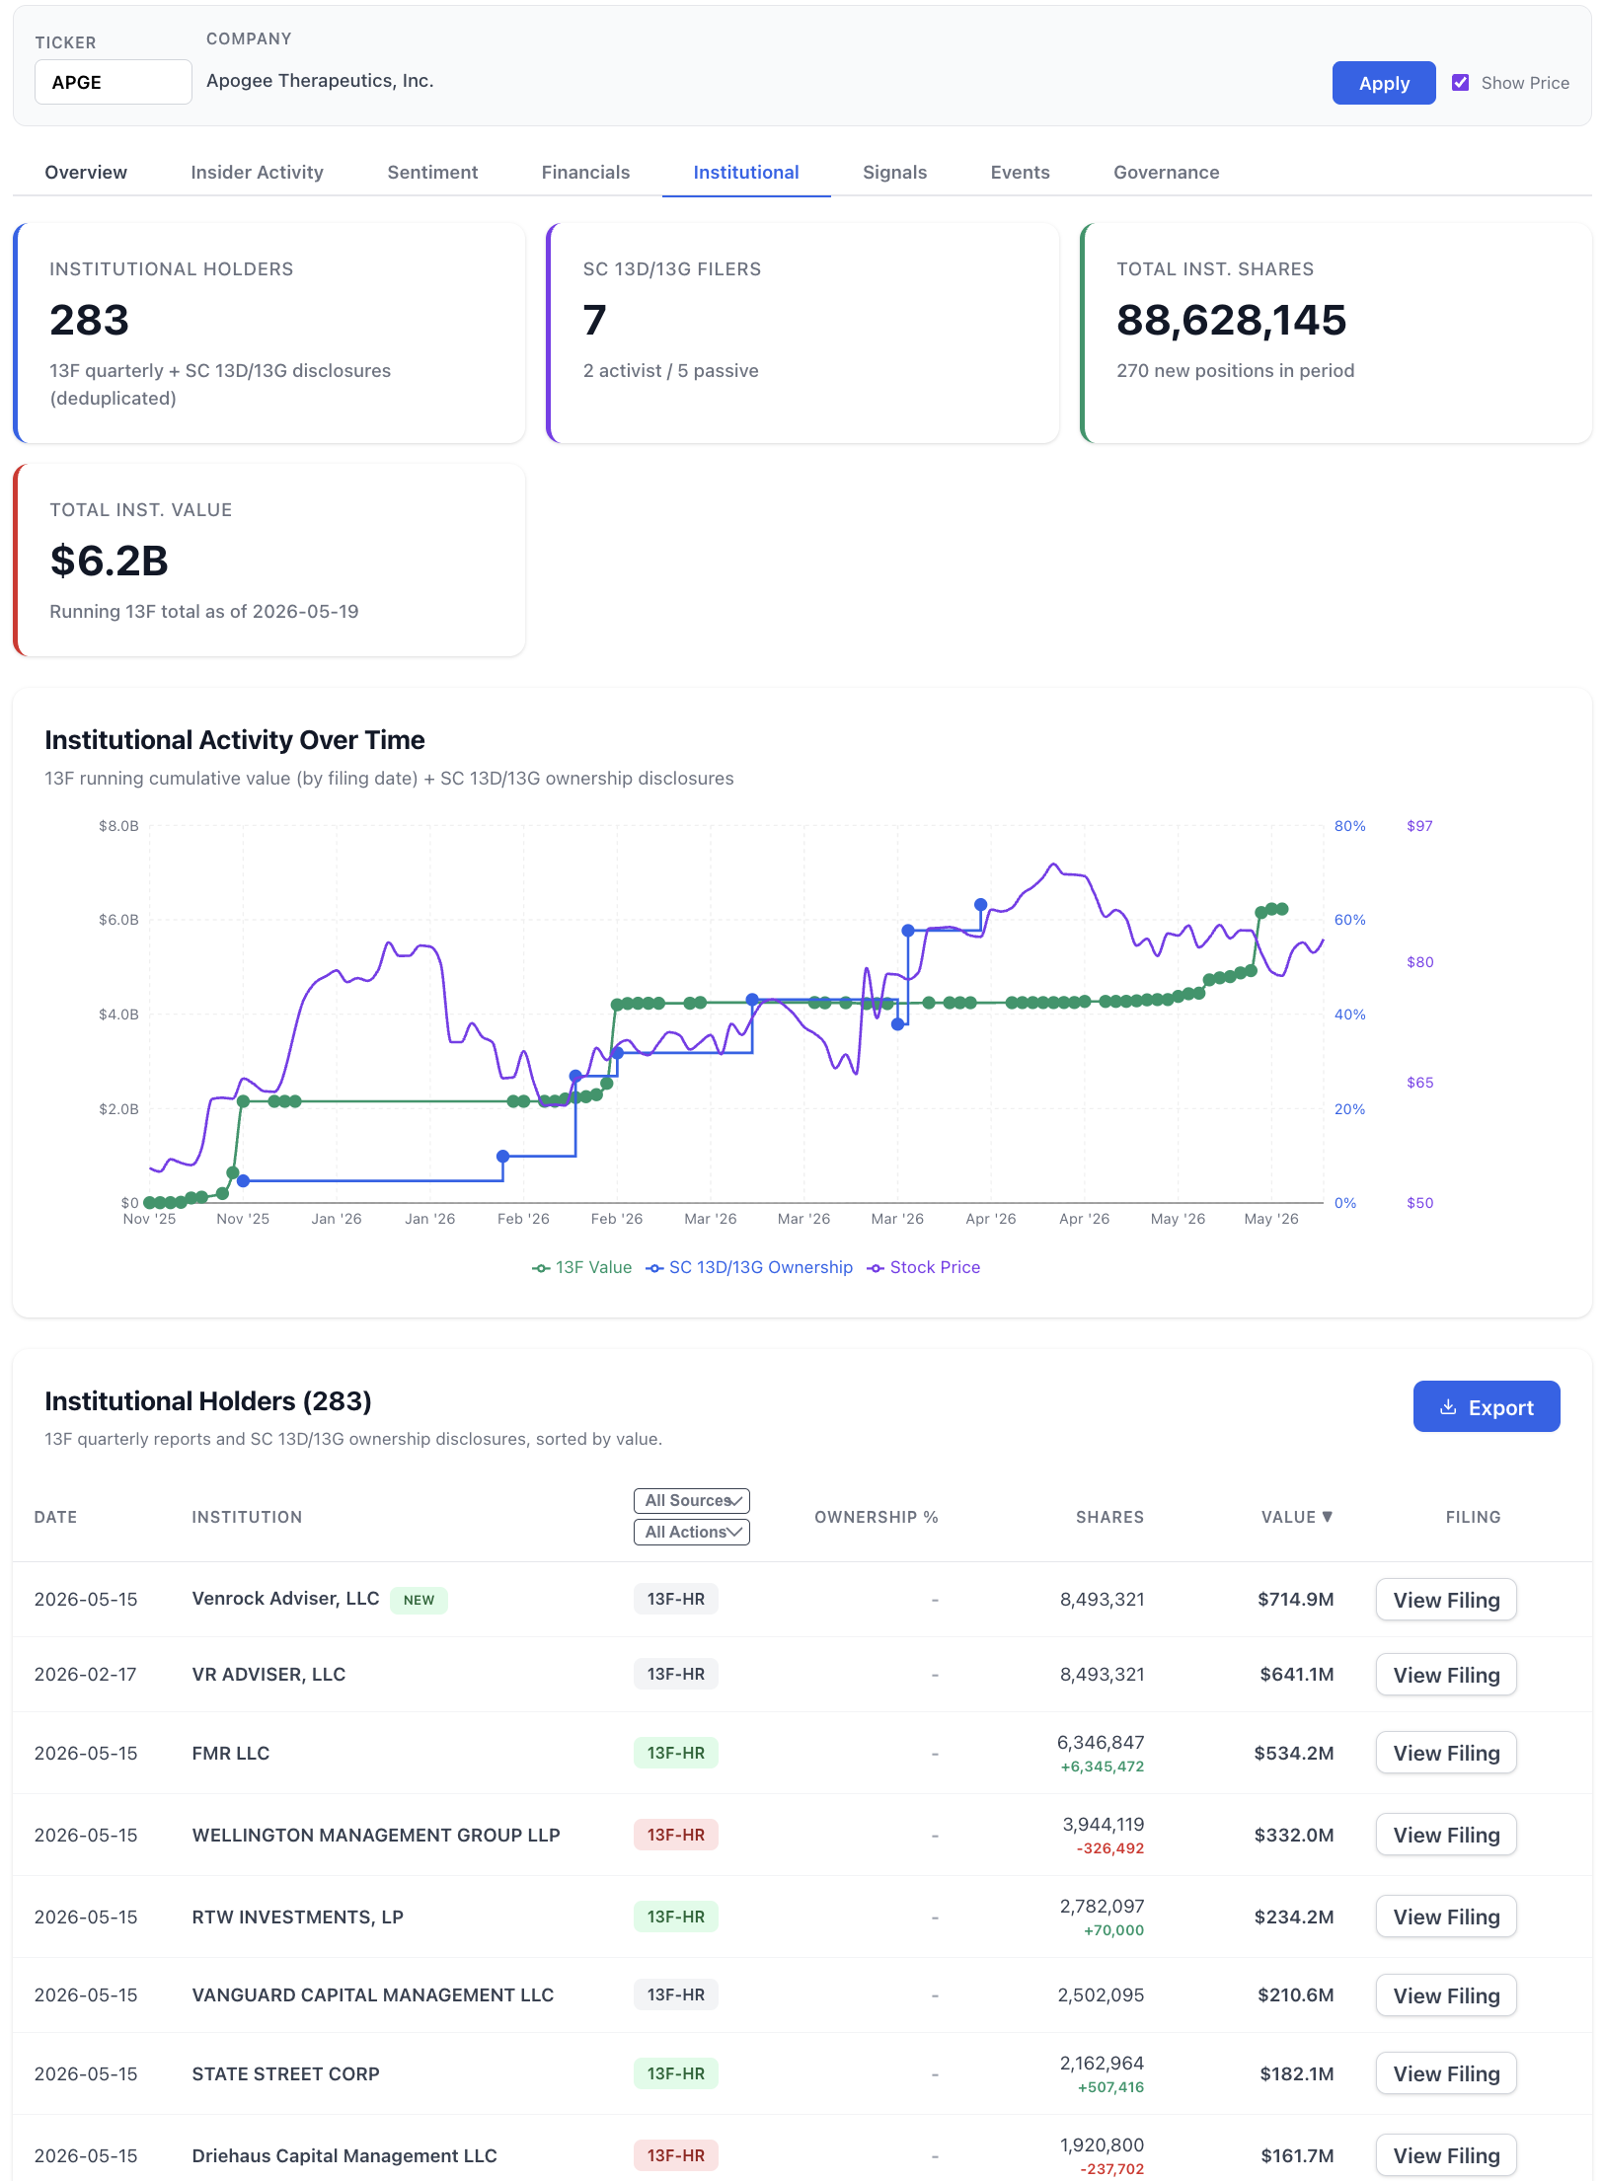Click the red 13F-HR tag for Wellington
This screenshot has width=1603, height=2181.
[676, 1835]
